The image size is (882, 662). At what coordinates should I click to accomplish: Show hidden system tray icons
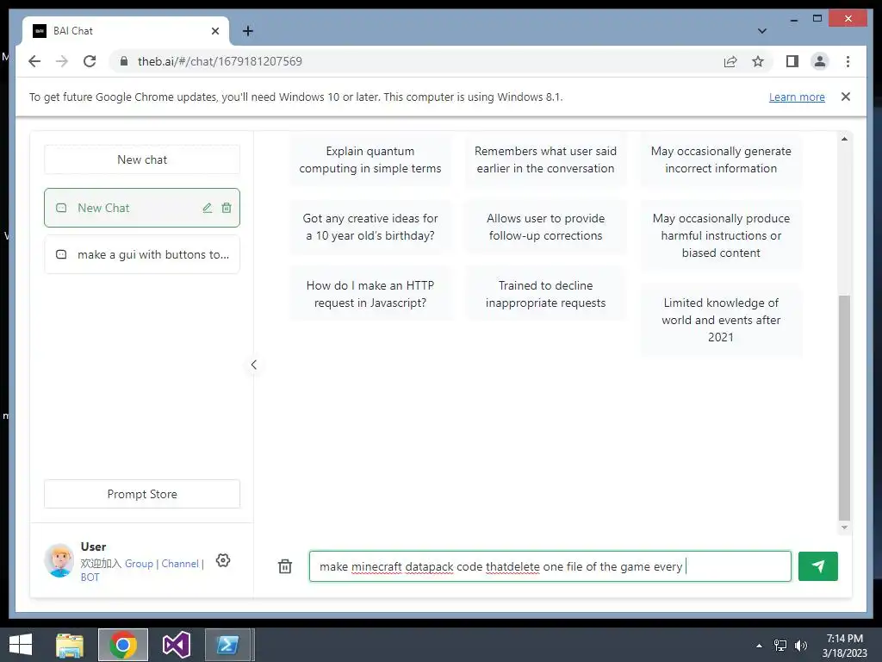[x=759, y=646]
